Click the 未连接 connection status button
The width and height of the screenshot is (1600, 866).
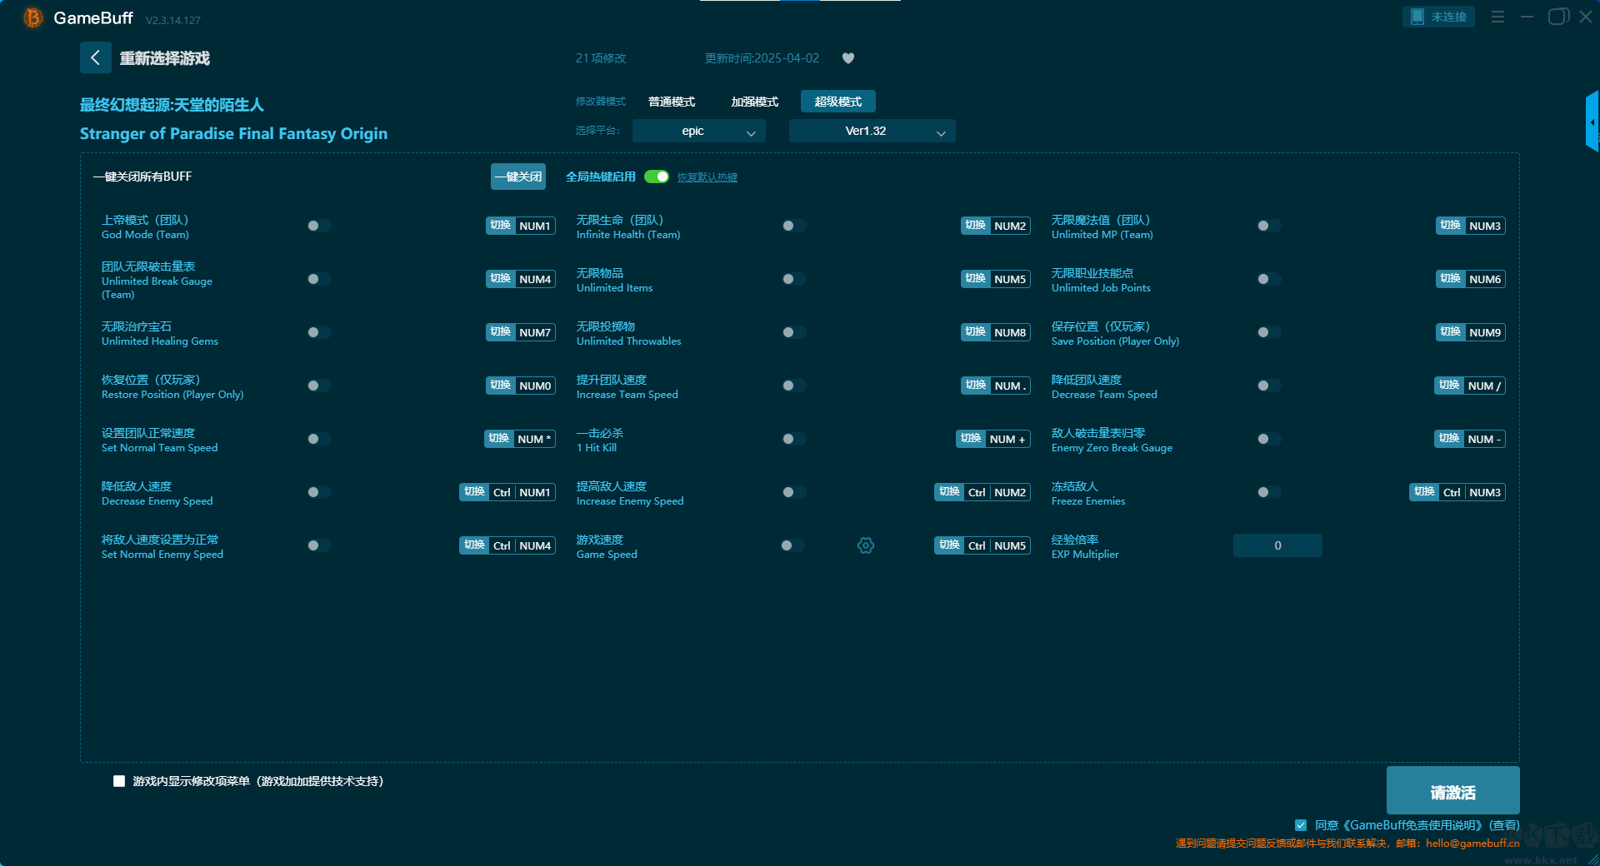1439,17
